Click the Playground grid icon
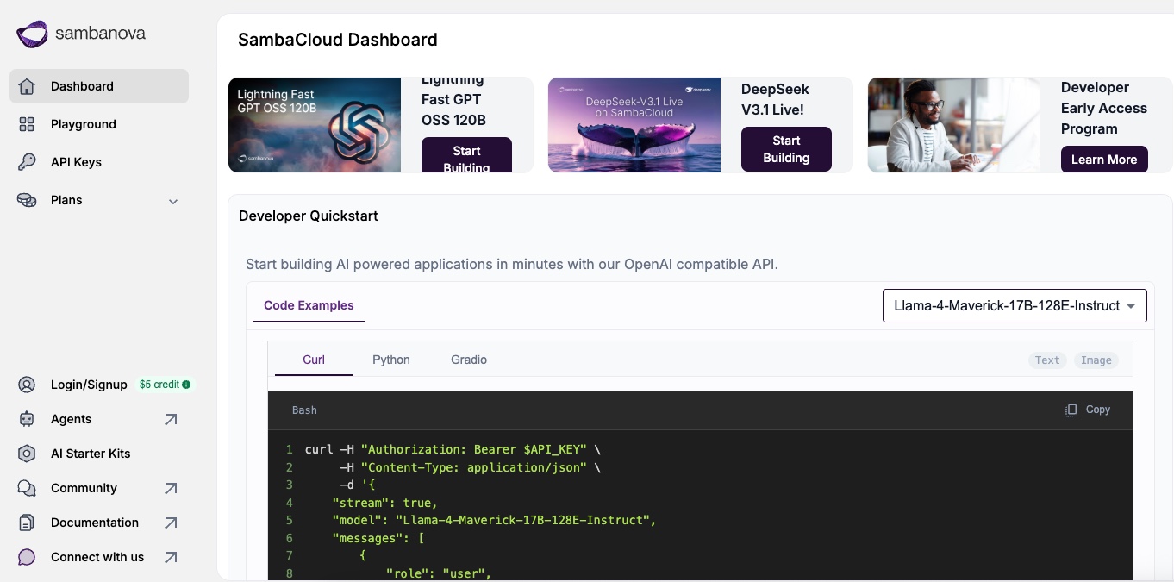1174x582 pixels. point(27,124)
